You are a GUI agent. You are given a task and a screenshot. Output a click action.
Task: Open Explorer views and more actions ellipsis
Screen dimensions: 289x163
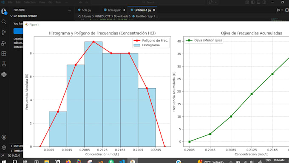point(70,10)
